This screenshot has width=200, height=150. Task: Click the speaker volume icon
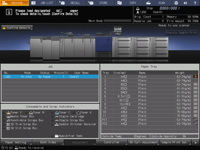185,3
